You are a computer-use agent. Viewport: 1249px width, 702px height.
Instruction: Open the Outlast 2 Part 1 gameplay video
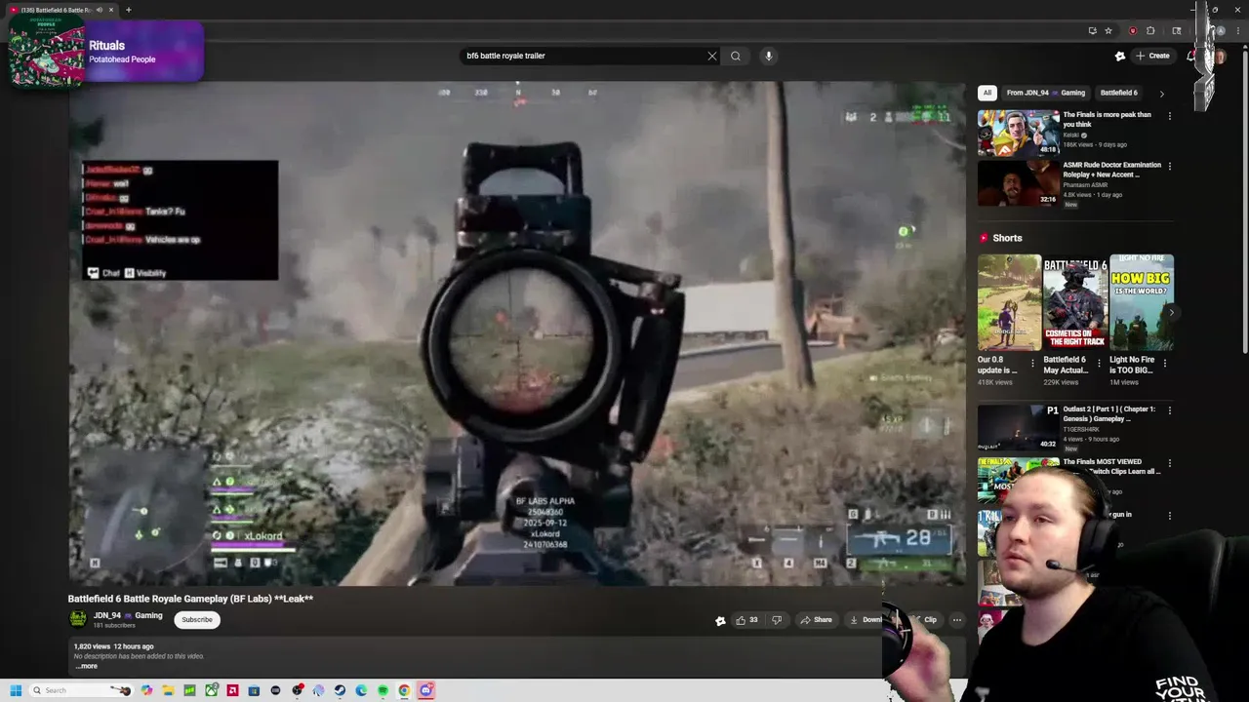coord(1018,427)
